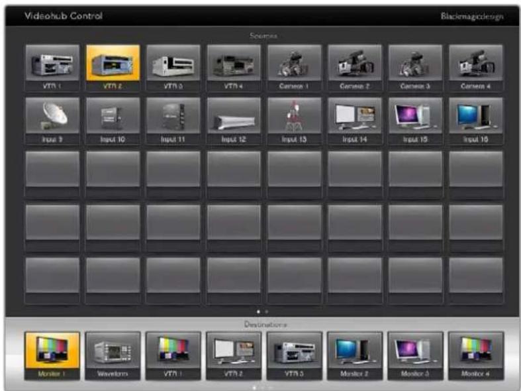Choose Input 14 dual monitor source
521x391 pixels.
point(355,121)
